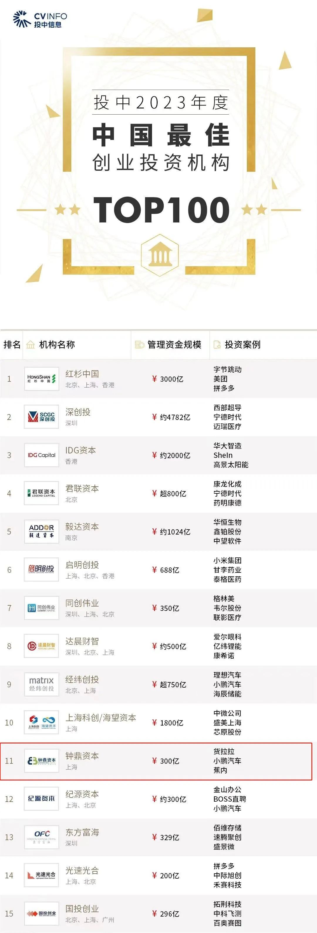
Task: Click the 约4782亿 fund size
Action: tap(175, 417)
